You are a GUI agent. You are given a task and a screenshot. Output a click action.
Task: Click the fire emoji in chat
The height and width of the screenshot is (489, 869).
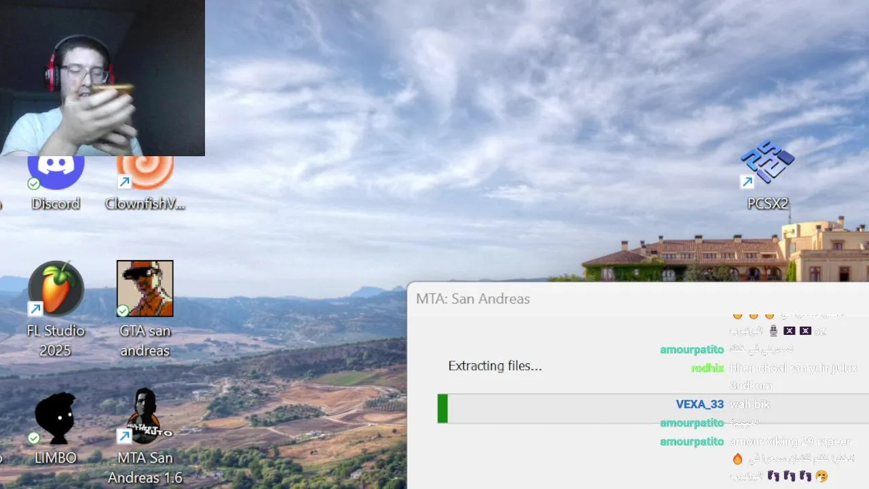pos(738,459)
